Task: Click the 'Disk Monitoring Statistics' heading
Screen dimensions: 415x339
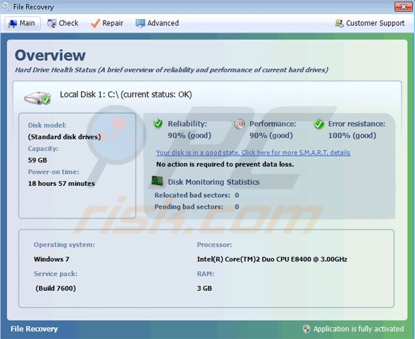Action: pos(214,182)
